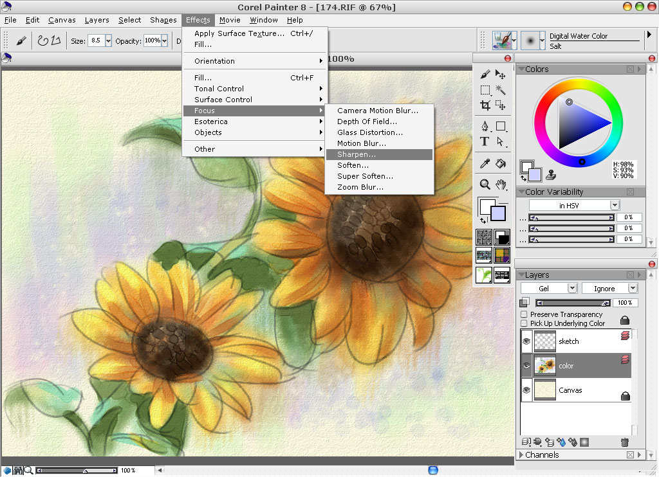Screen dimensions: 659x477
Task: Hide the color layer
Action: 526,366
